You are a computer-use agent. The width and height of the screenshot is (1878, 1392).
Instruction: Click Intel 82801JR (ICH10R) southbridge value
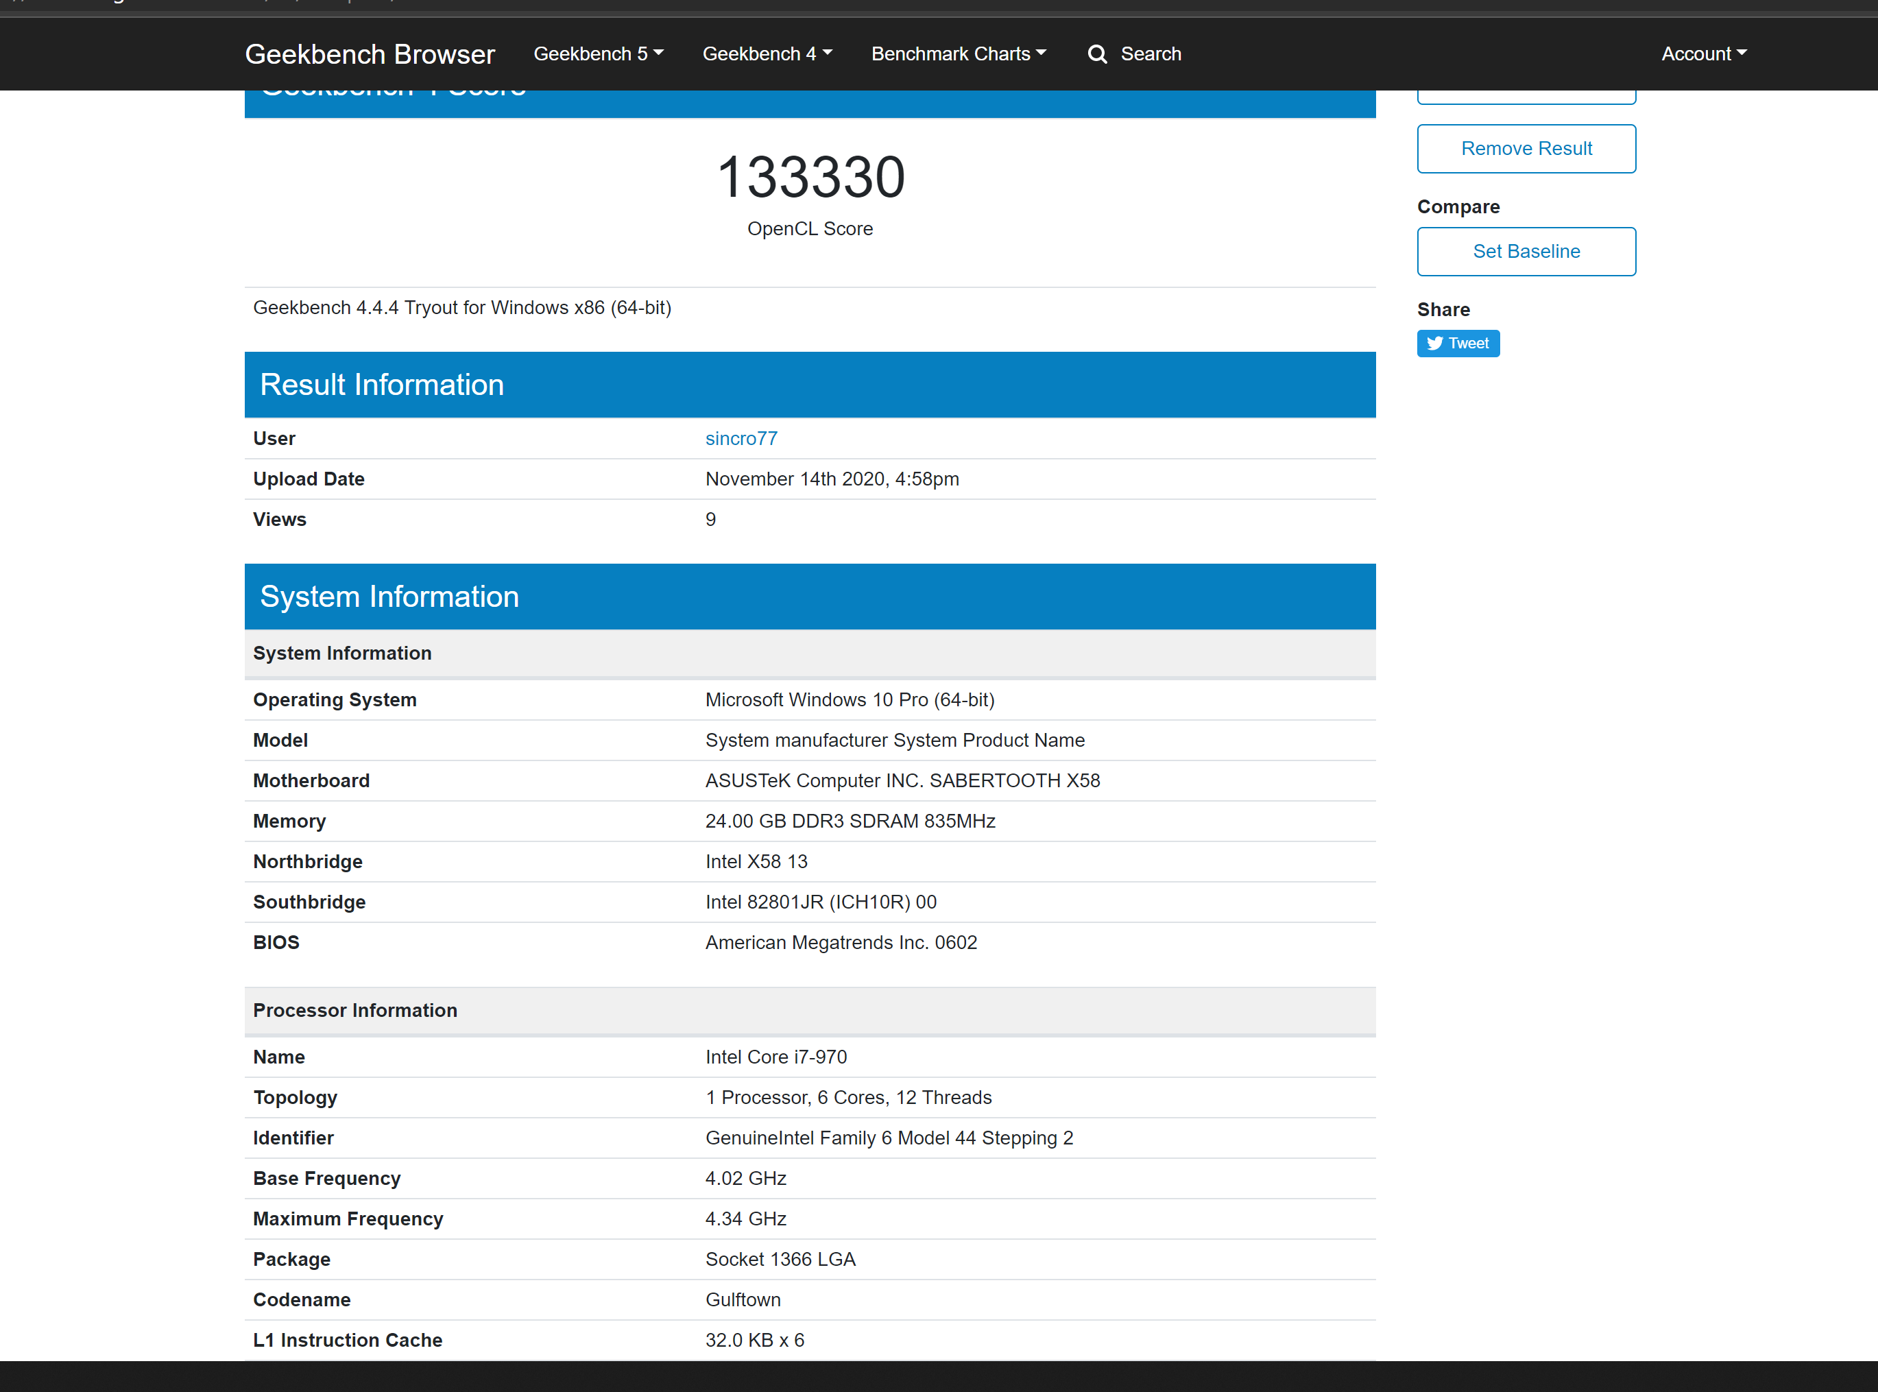pyautogui.click(x=821, y=902)
